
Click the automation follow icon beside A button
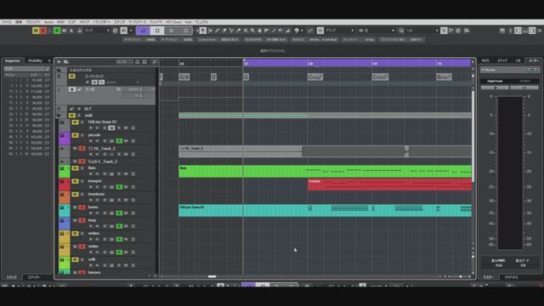[79, 31]
